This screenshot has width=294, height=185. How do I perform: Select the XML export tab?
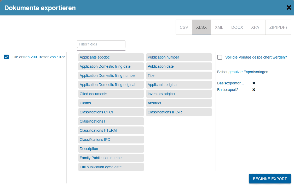[x=219, y=27]
